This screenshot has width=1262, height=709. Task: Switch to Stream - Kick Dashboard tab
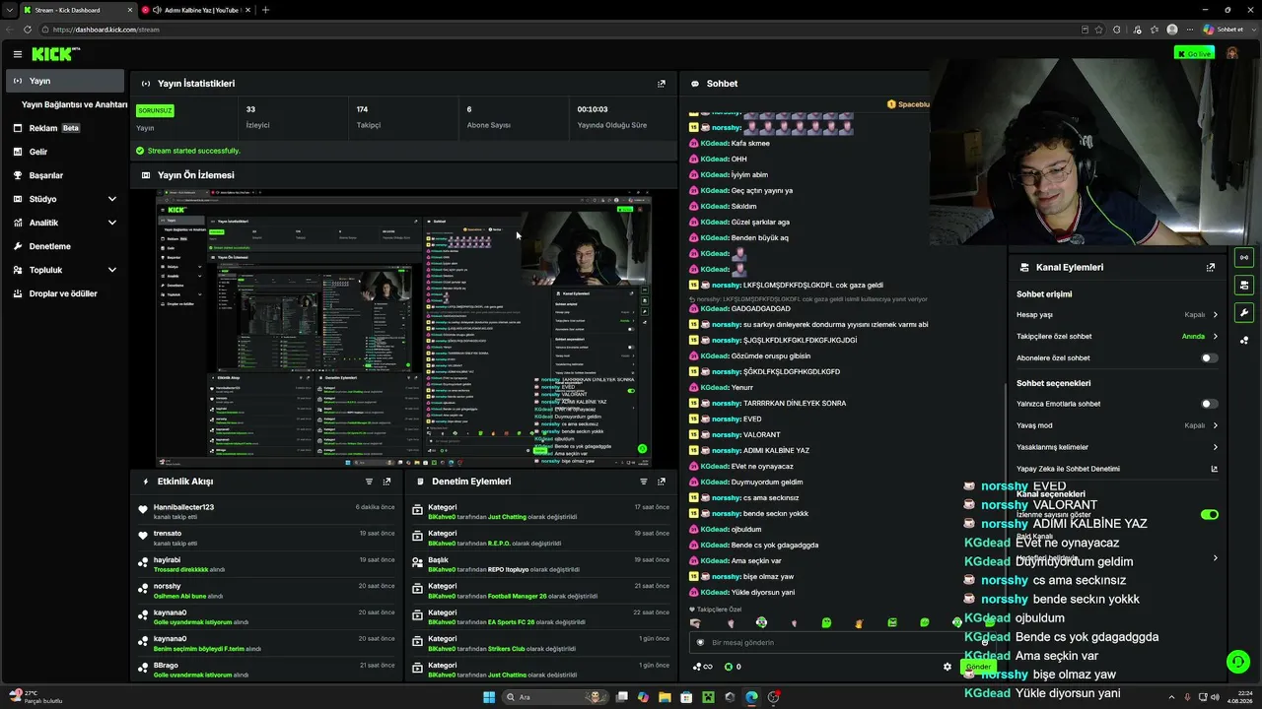click(x=77, y=10)
